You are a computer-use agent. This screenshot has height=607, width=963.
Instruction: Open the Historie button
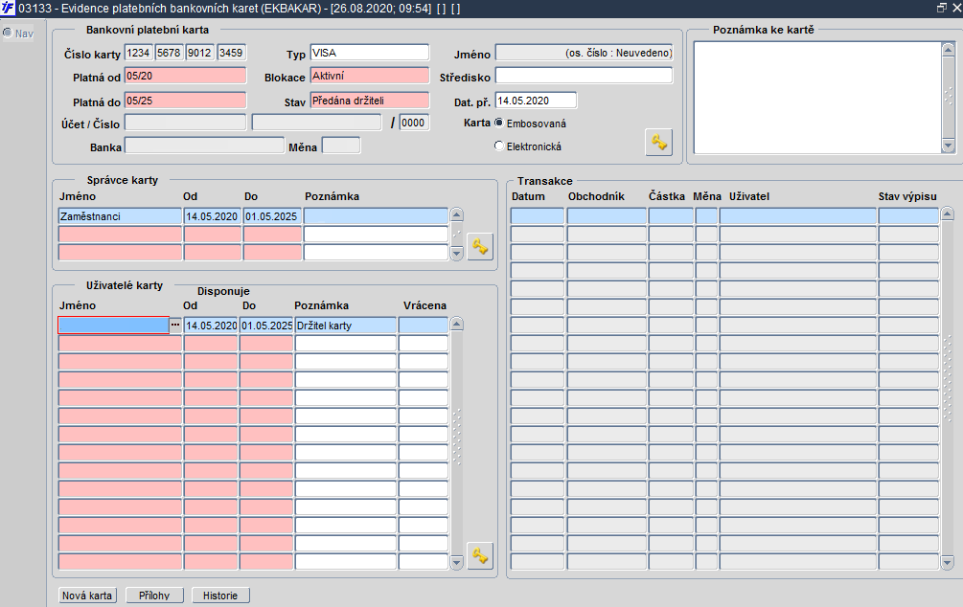click(x=220, y=596)
